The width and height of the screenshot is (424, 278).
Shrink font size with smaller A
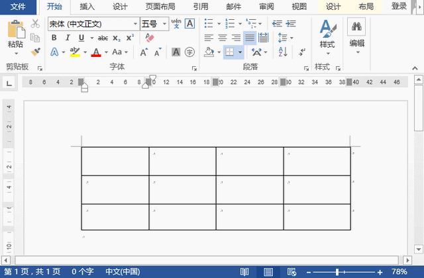158,52
